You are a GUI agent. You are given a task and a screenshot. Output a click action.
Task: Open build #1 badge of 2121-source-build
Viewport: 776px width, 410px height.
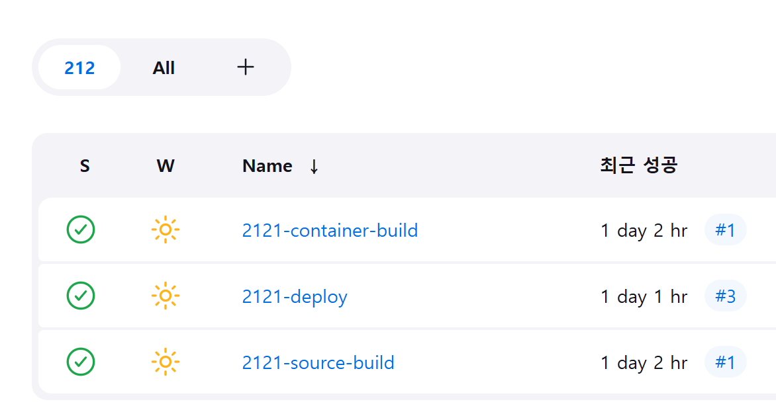(x=725, y=362)
